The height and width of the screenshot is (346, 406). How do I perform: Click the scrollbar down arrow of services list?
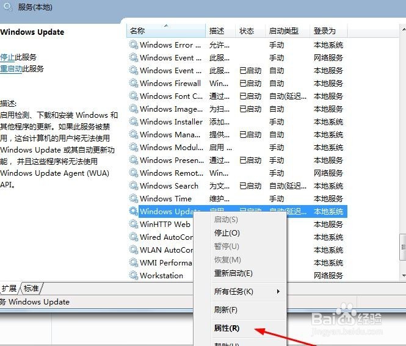coord(403,275)
